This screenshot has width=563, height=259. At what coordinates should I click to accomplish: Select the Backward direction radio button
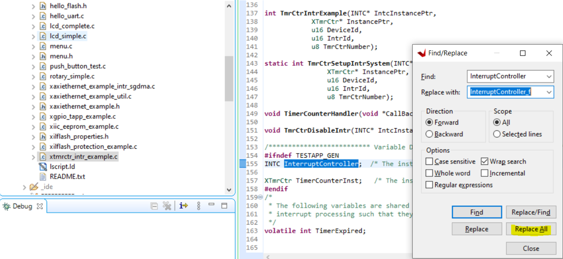click(429, 134)
